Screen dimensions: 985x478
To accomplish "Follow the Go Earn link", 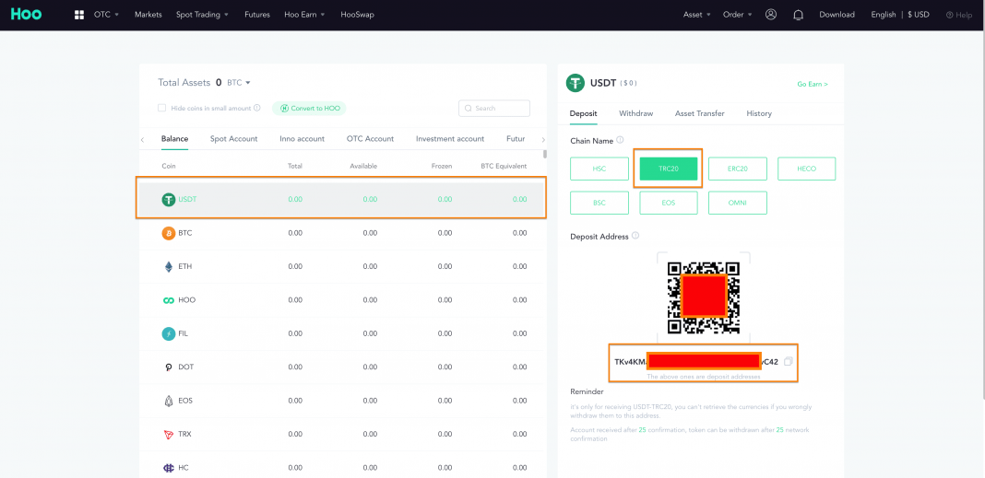I will pyautogui.click(x=813, y=84).
